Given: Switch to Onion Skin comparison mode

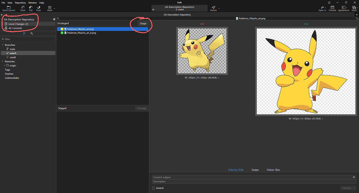Looking at the screenshot, I should [x=273, y=170].
